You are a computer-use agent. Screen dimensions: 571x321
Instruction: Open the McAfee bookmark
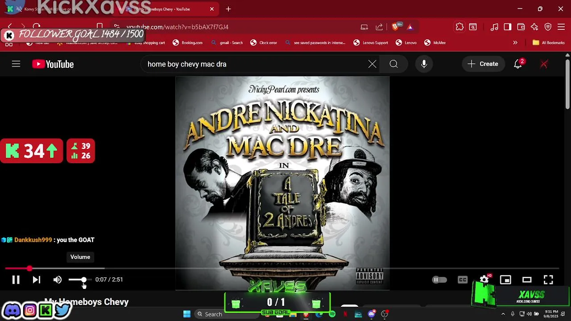pyautogui.click(x=435, y=43)
